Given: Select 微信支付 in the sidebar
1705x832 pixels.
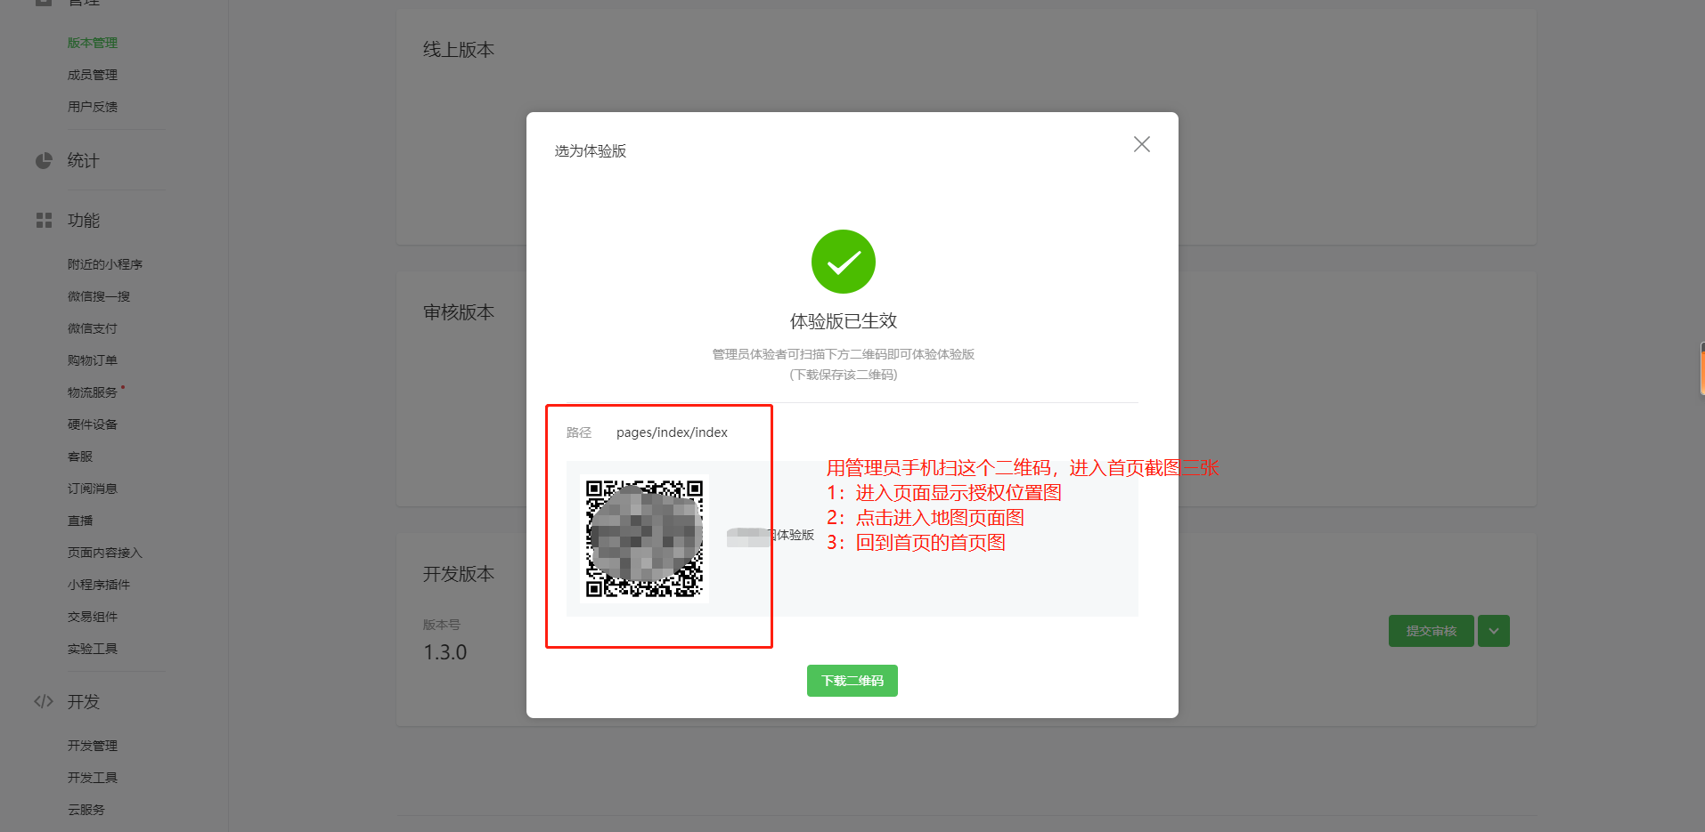Looking at the screenshot, I should click(93, 328).
